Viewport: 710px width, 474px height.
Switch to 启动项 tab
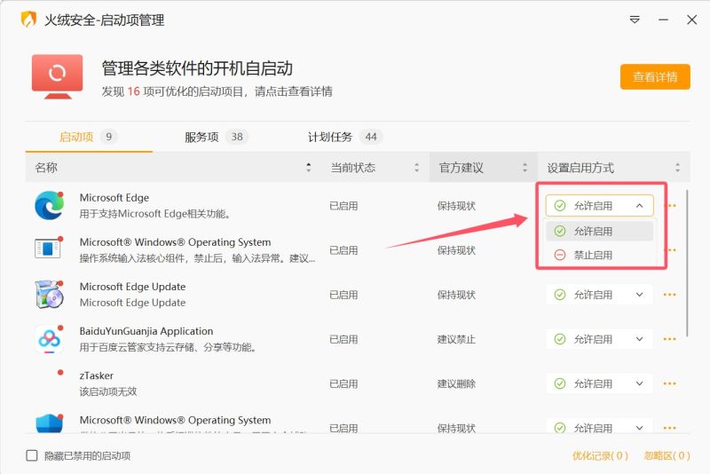click(88, 137)
